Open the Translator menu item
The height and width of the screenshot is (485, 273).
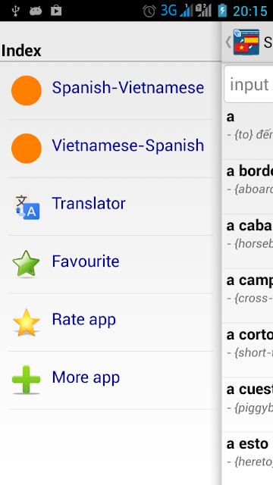click(x=111, y=207)
